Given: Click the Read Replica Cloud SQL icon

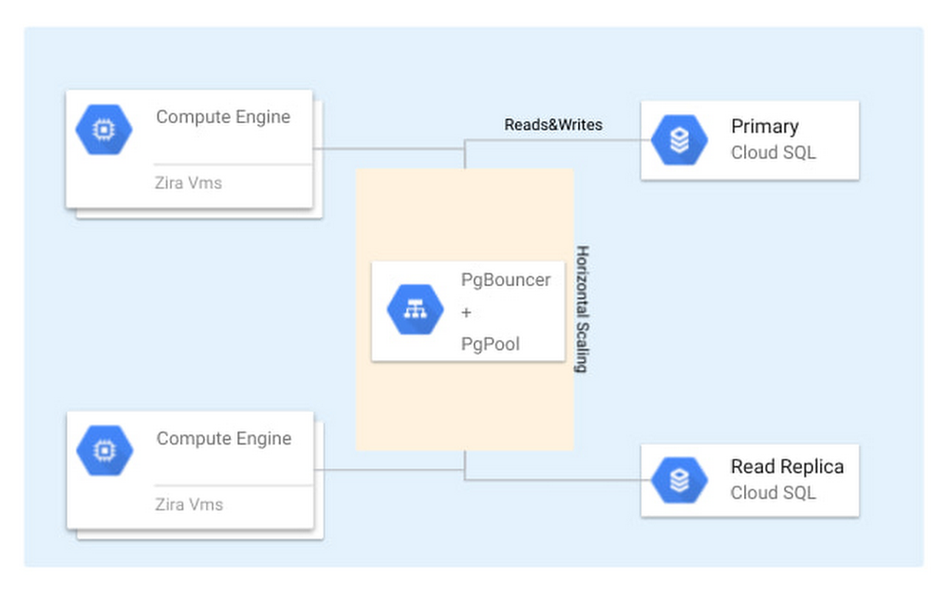Looking at the screenshot, I should 679,481.
